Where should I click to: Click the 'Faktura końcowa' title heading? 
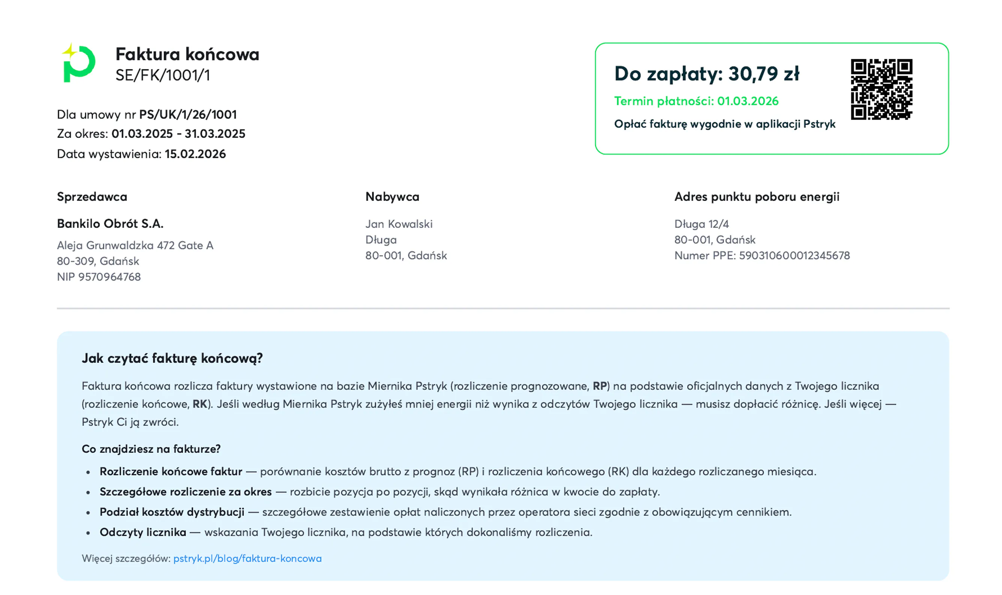pos(187,54)
